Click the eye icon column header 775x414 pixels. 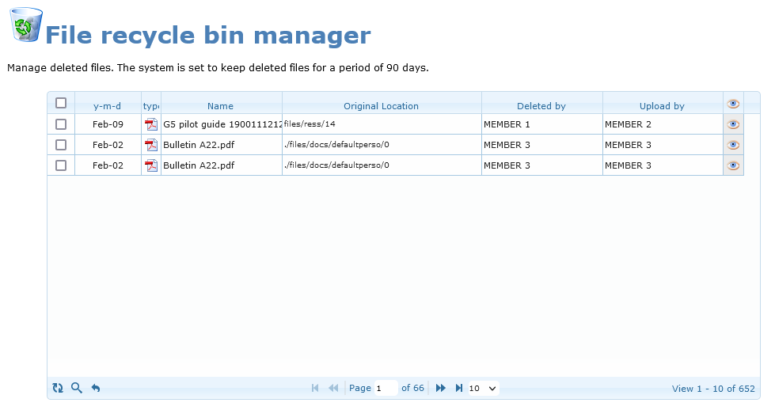tap(733, 104)
